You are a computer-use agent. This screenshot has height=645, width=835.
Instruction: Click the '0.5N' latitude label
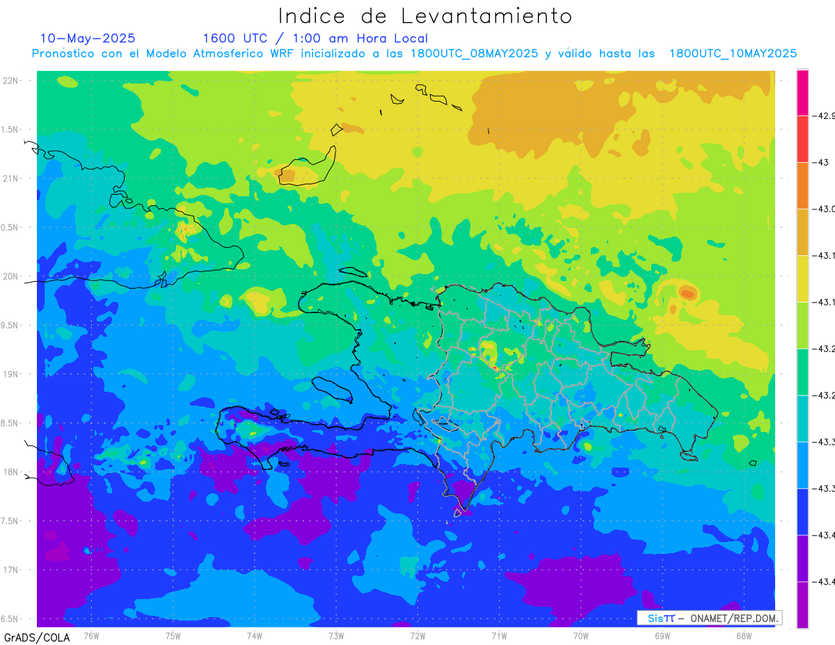tap(10, 228)
